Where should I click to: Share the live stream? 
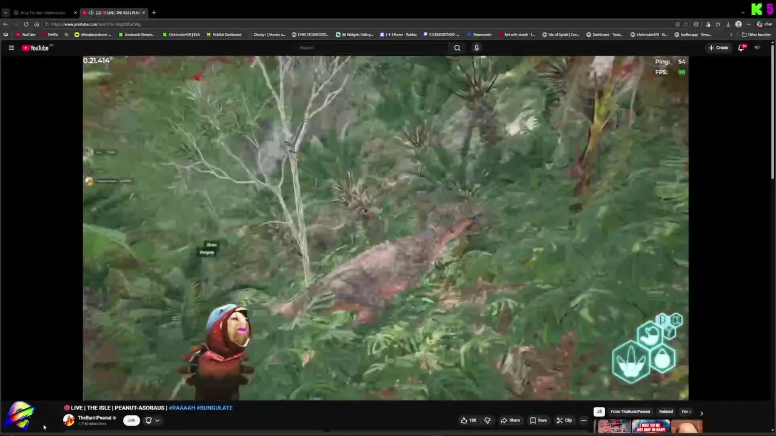coord(510,420)
